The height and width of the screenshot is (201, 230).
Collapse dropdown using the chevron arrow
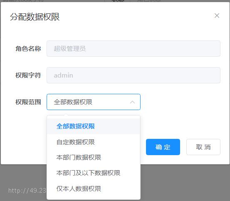pyautogui.click(x=132, y=102)
